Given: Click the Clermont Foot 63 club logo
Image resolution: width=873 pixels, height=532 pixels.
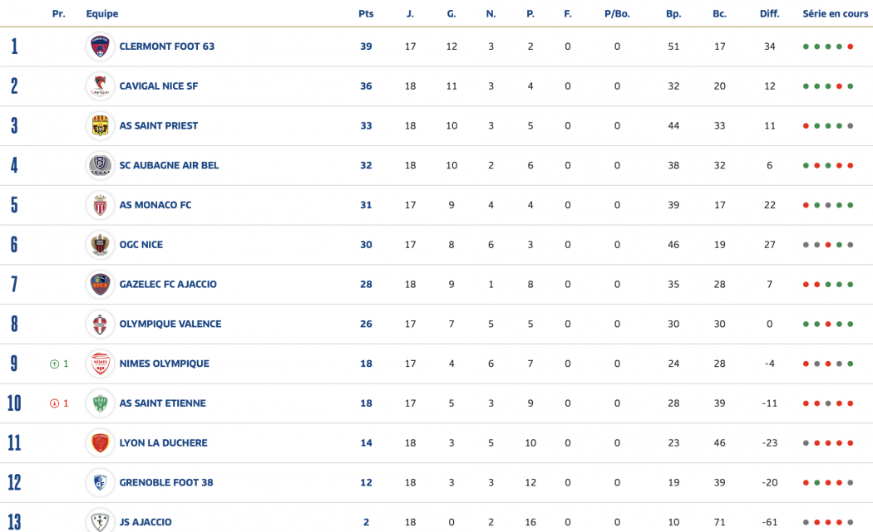Looking at the screenshot, I should (100, 46).
